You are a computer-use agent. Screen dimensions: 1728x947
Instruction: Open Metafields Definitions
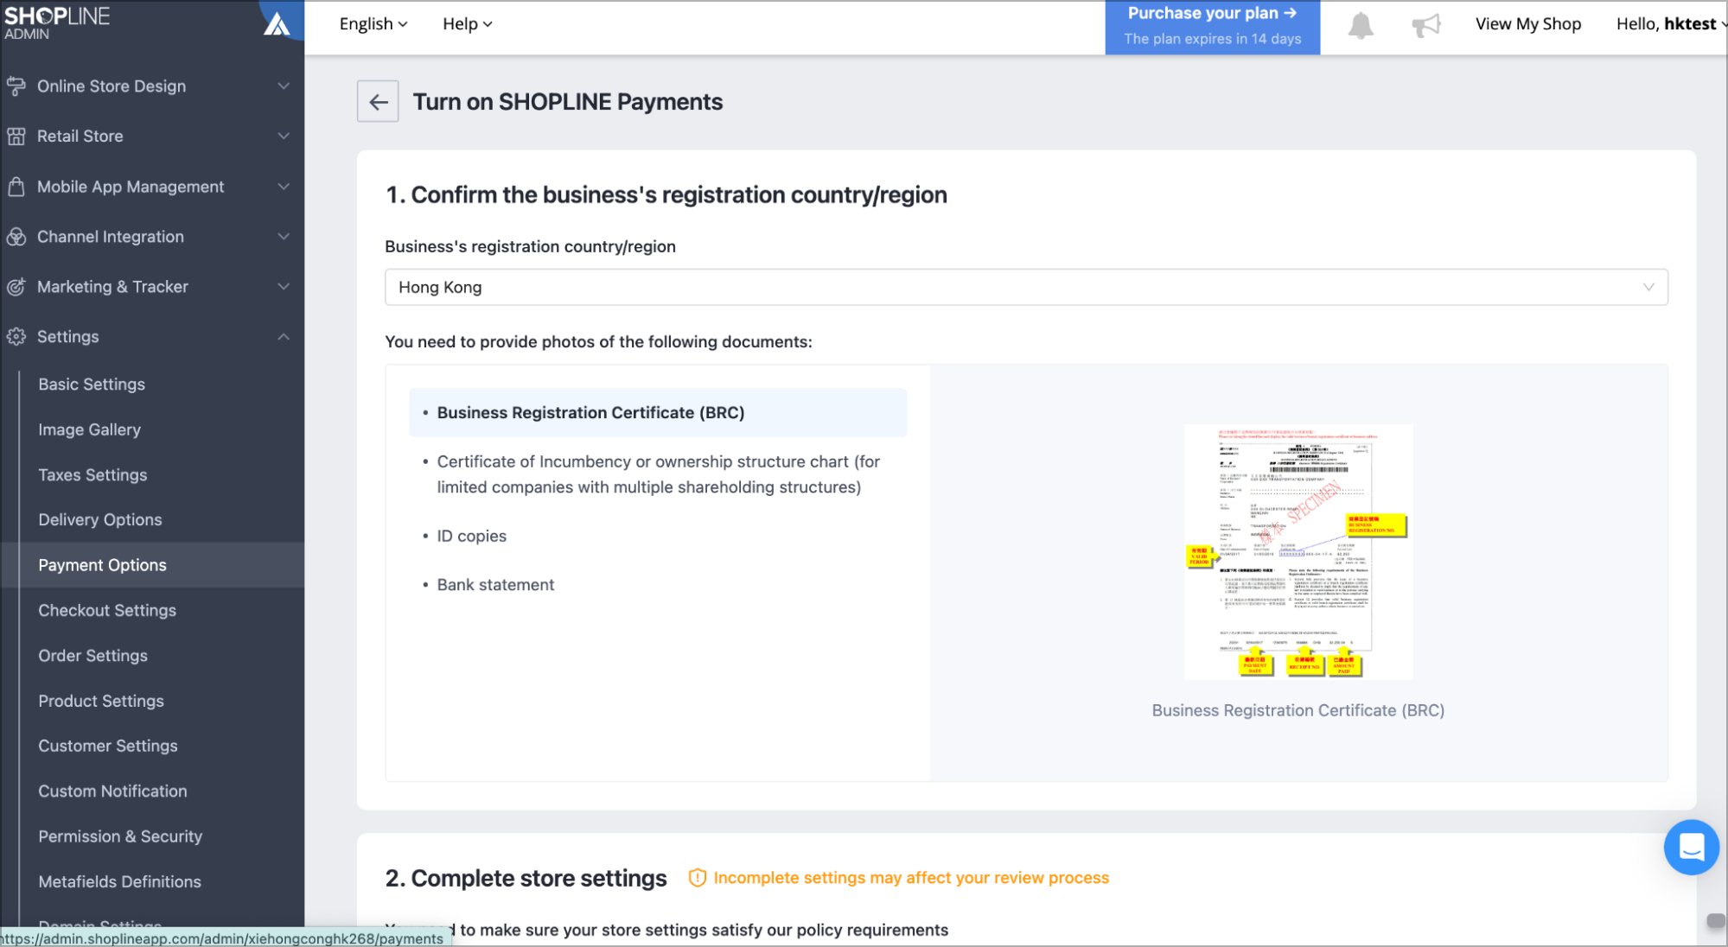(119, 881)
